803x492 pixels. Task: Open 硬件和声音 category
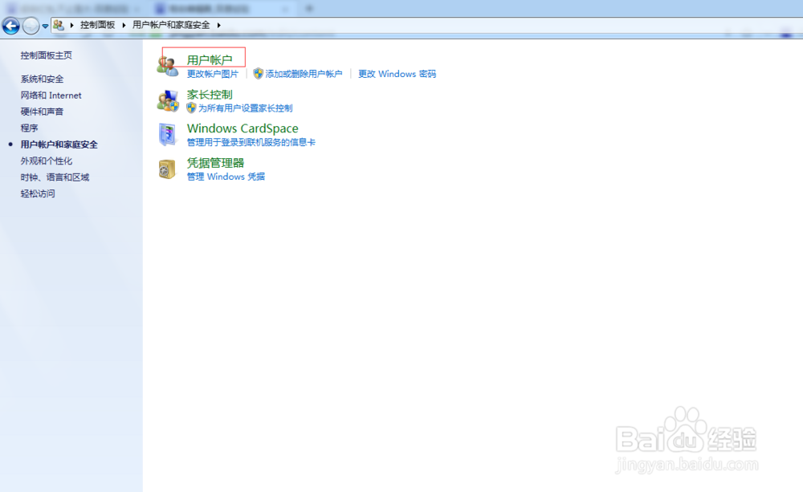point(42,112)
